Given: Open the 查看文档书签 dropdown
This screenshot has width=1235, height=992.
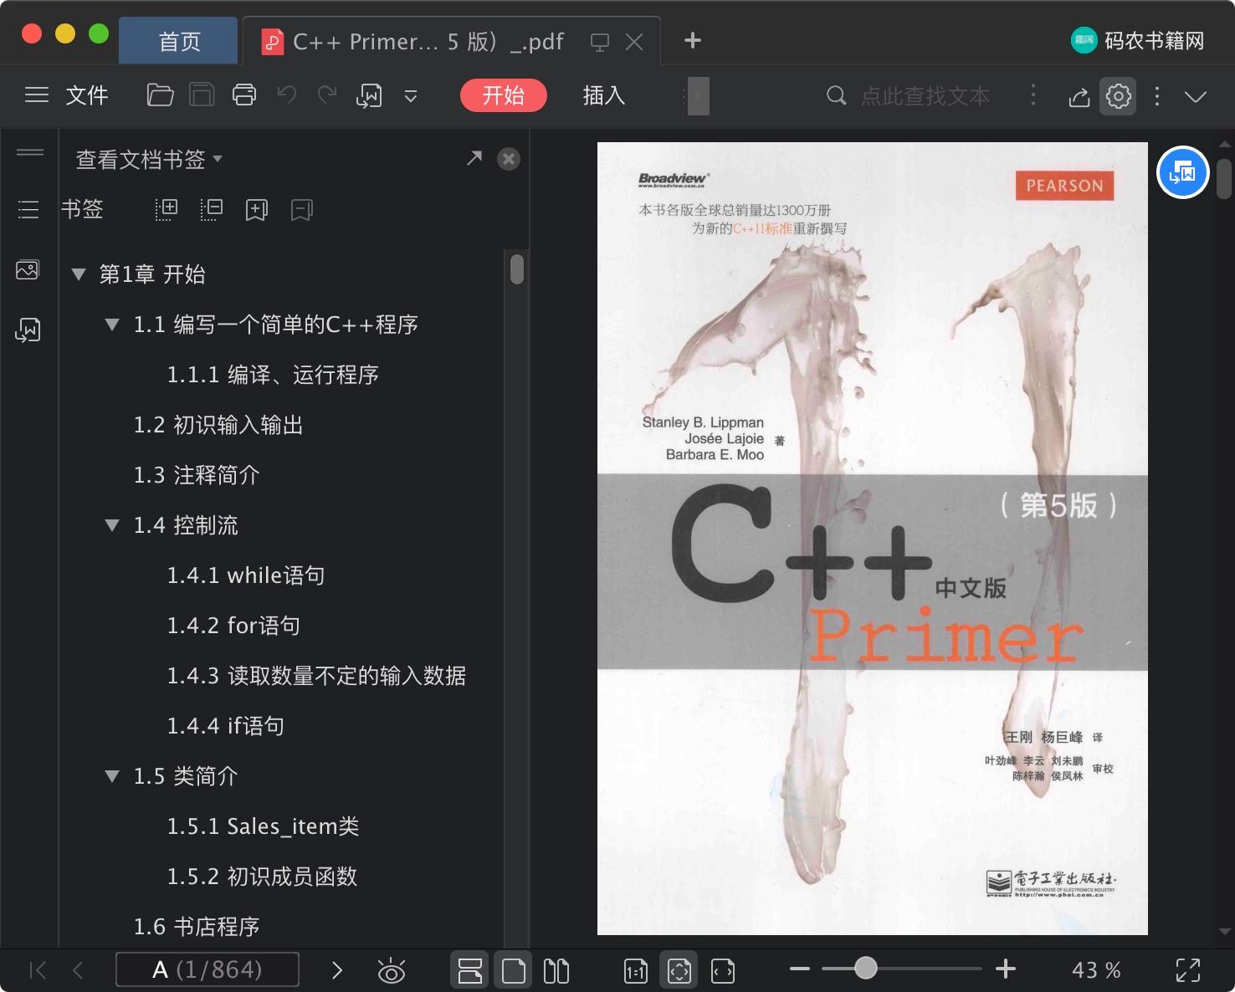Looking at the screenshot, I should [149, 159].
